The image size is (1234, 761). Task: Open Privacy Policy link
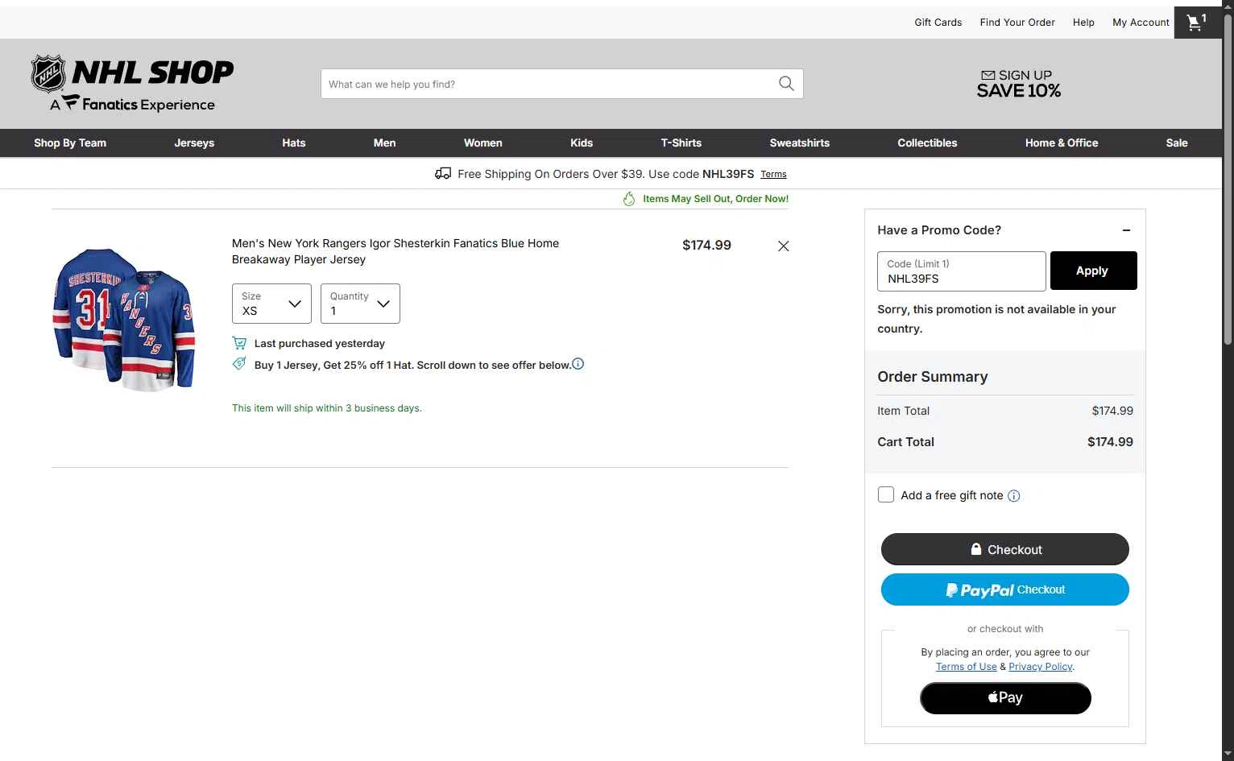(x=1041, y=667)
